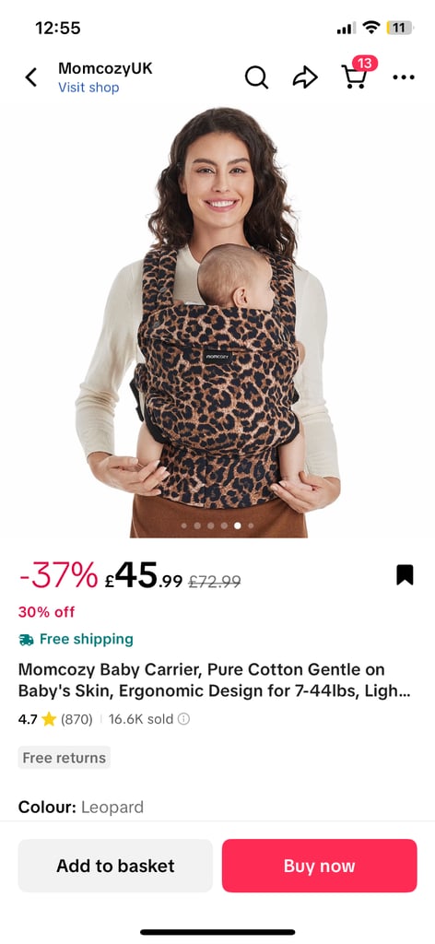Open search with the magnifier icon
Screen dimensions: 435x944
256,77
